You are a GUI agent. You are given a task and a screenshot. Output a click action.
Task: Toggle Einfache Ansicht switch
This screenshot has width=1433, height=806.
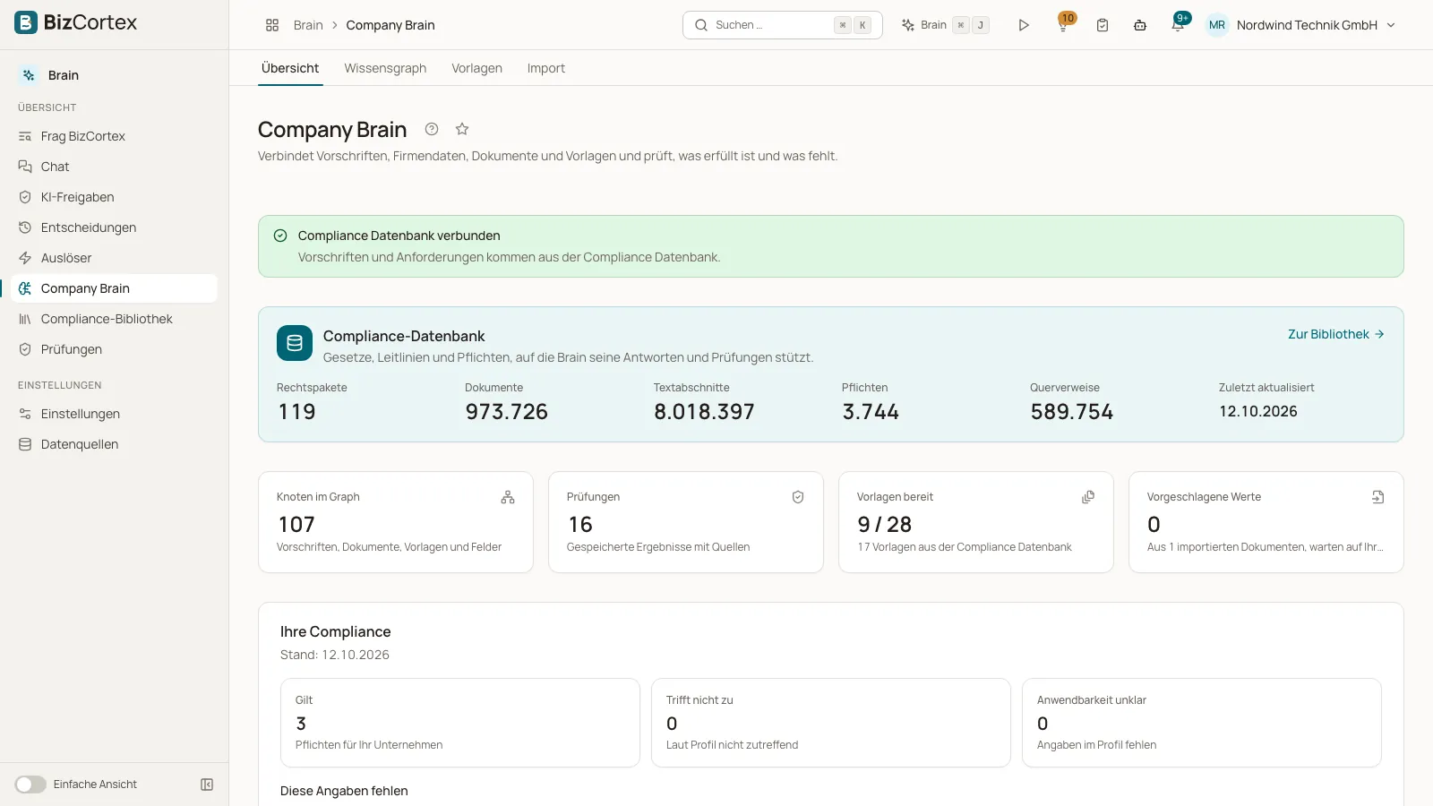30,785
